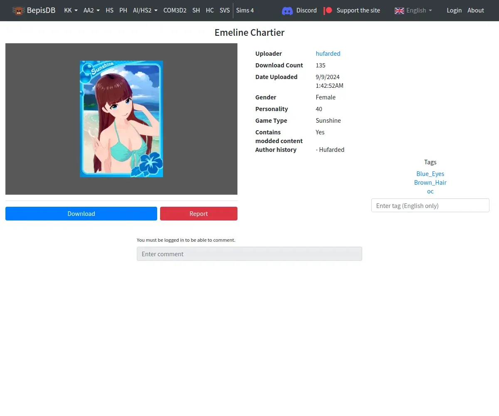This screenshot has height=416, width=499.
Task: Open the KK dropdown menu
Action: [71, 10]
